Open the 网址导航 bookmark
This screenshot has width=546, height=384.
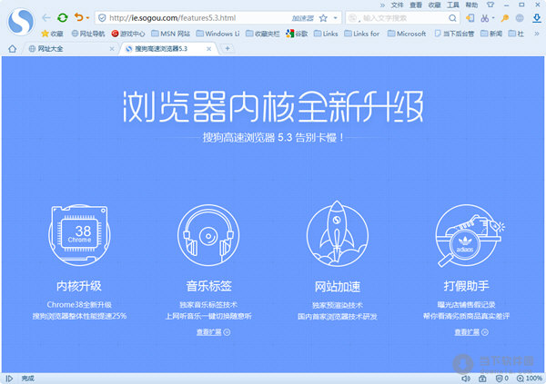(88, 34)
